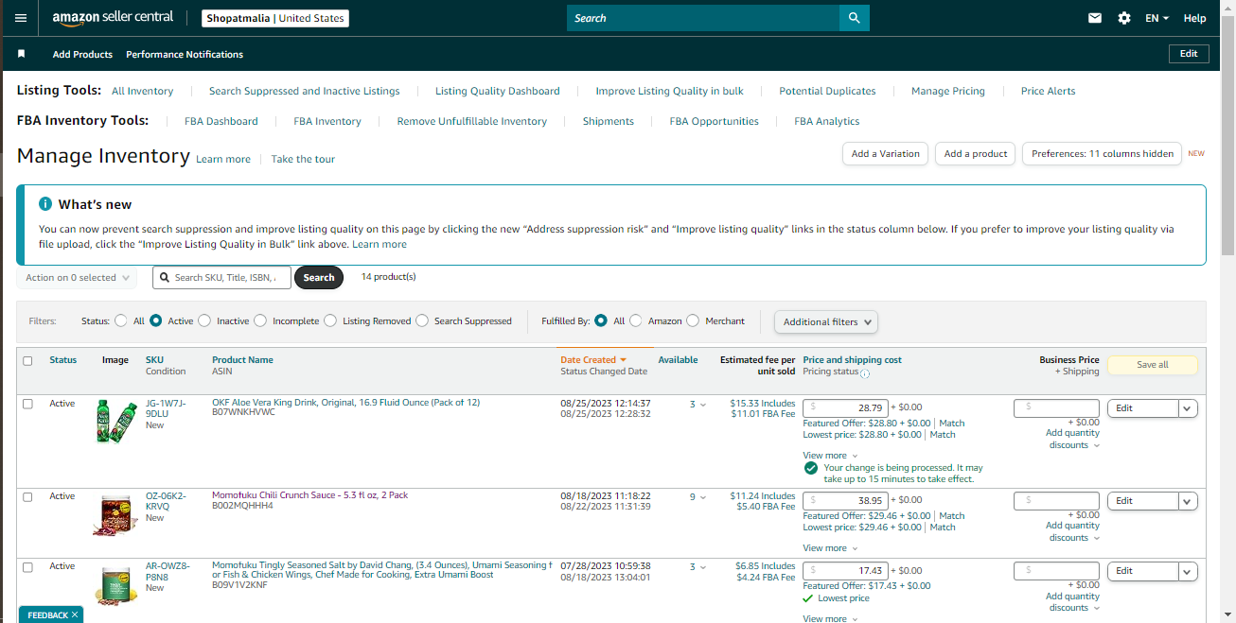1236x623 pixels.
Task: Open Edit dropdown arrow for Momofuku Seasoned Salt
Action: [1189, 571]
